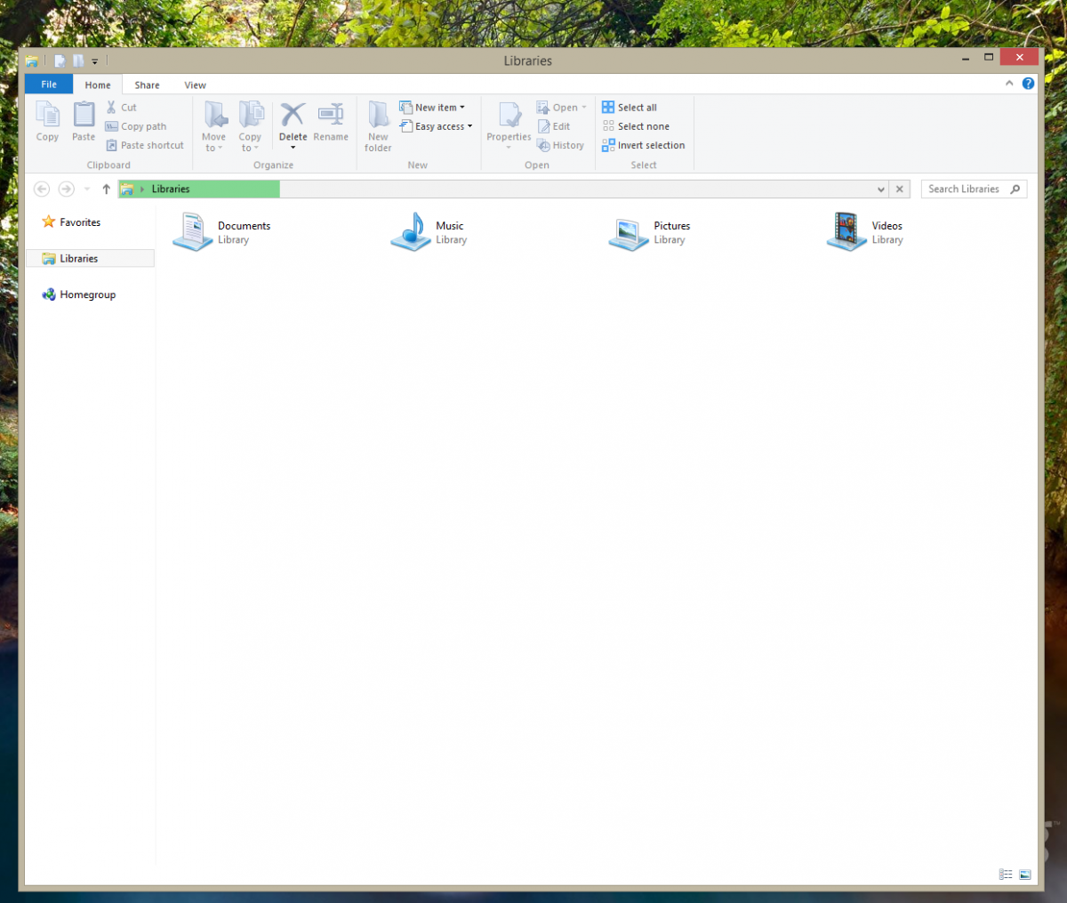
Task: Open the File tab
Action: (x=49, y=85)
